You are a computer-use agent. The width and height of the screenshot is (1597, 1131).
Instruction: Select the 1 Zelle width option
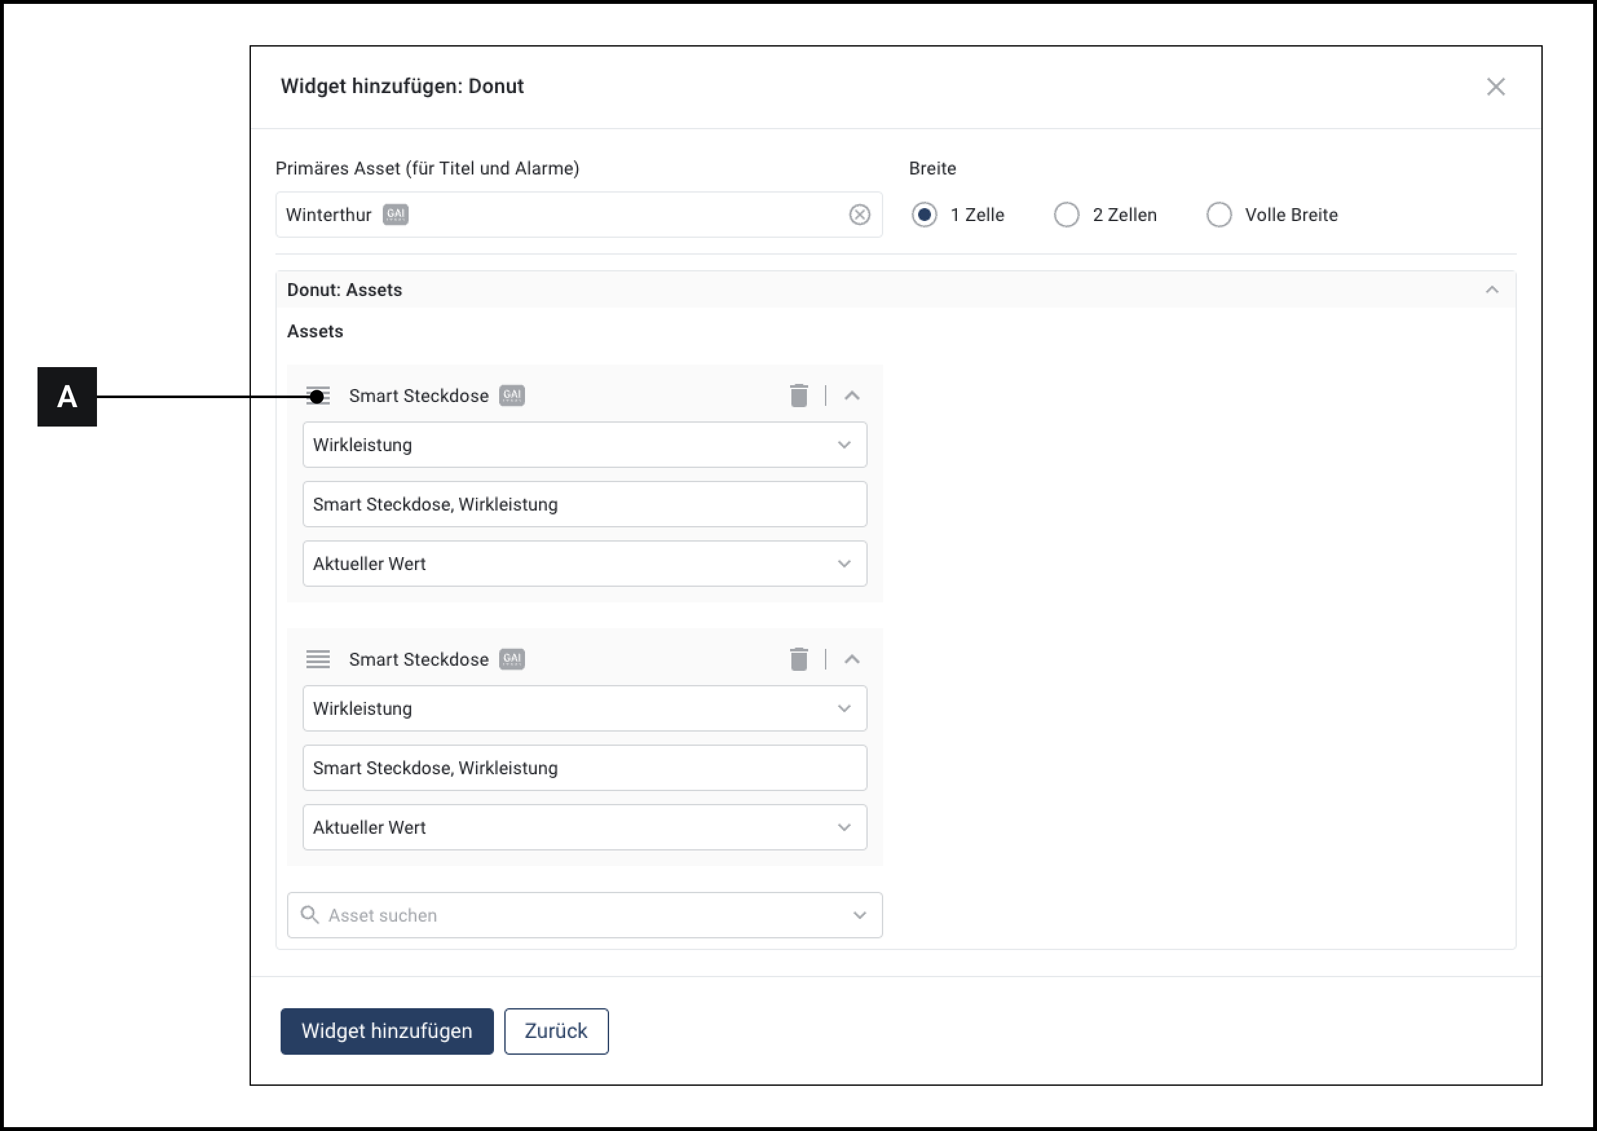coord(924,215)
